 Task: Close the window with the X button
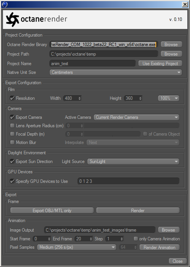(185, 4)
